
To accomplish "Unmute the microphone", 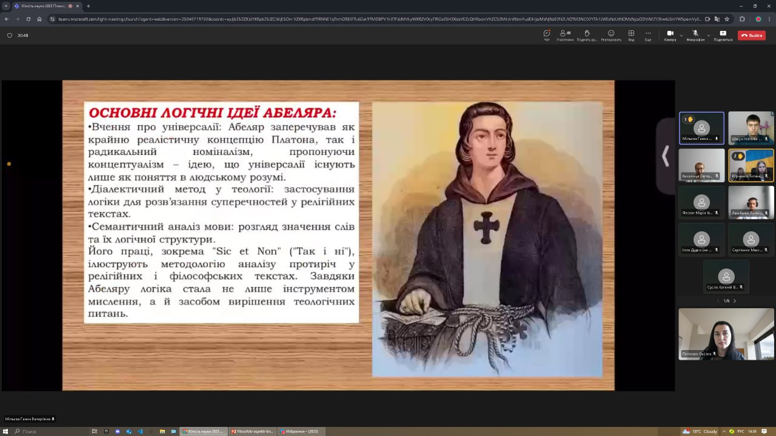I will coord(695,35).
